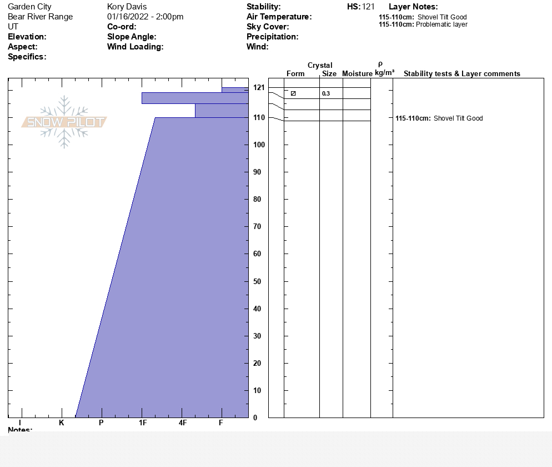Screen dimensions: 552x467
Task: Click the Shovel Tilt Good stability comment
Action: 439,118
